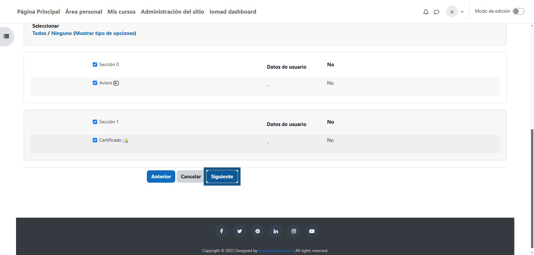Open Administración del sitio menu
This screenshot has width=534, height=255.
click(x=172, y=12)
